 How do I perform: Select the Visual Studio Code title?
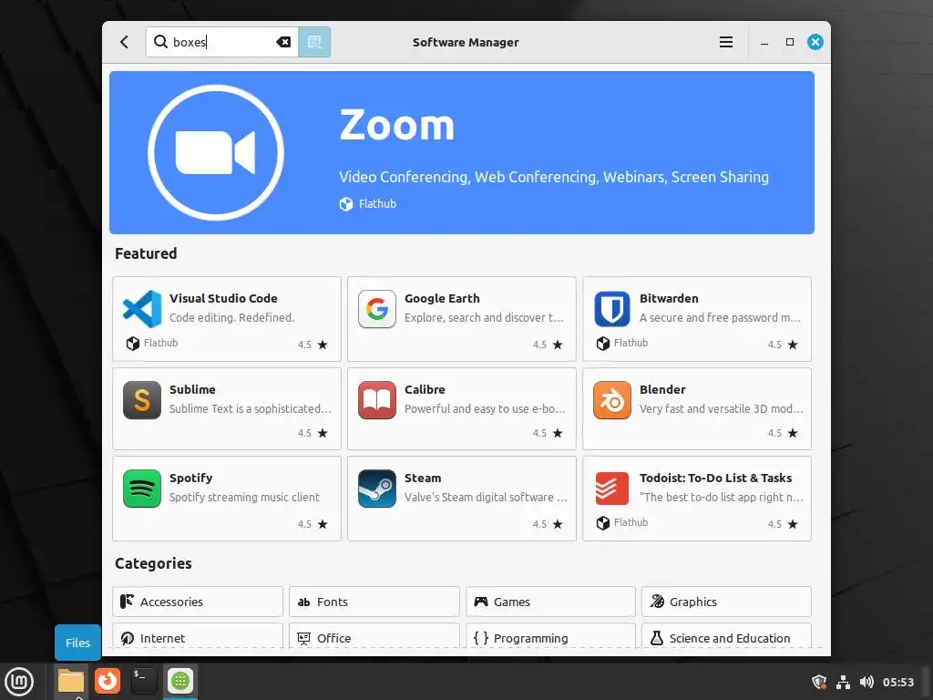[x=223, y=298]
